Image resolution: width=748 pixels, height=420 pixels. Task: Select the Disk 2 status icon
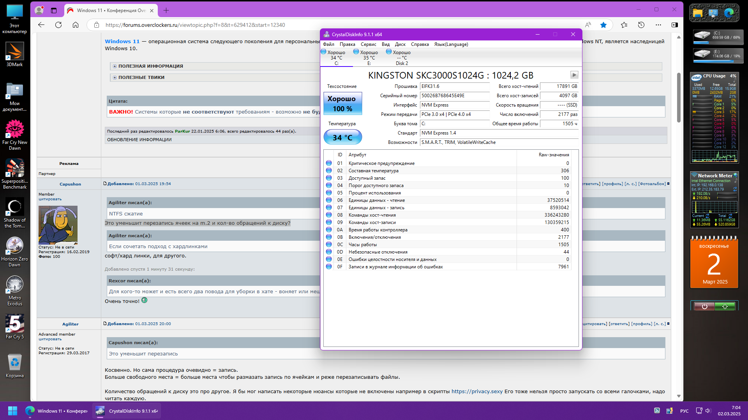[x=389, y=52]
